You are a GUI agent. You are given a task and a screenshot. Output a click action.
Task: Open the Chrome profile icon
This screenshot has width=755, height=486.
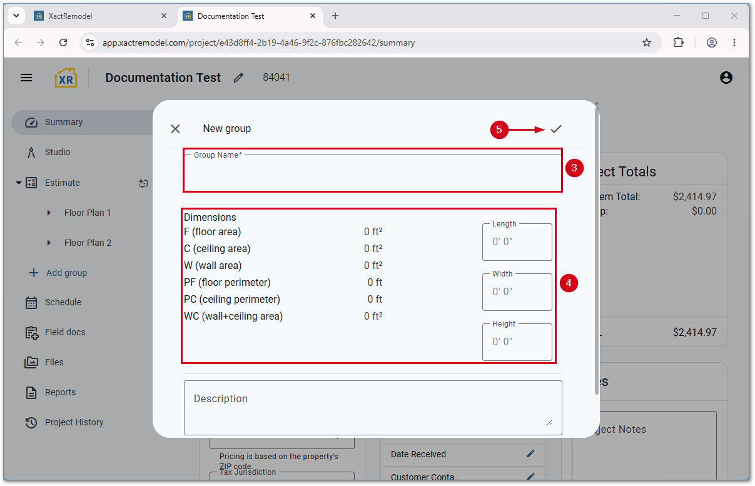712,43
